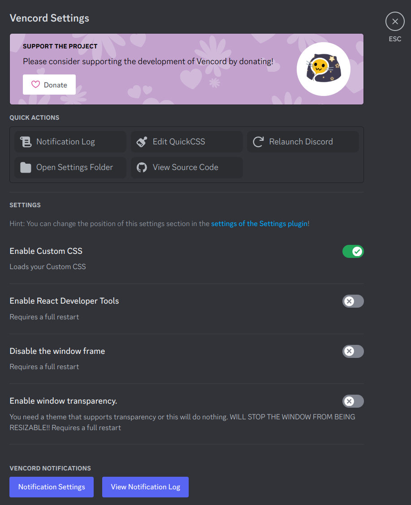Click the Vencord mascot avatar in banner

coord(324,69)
